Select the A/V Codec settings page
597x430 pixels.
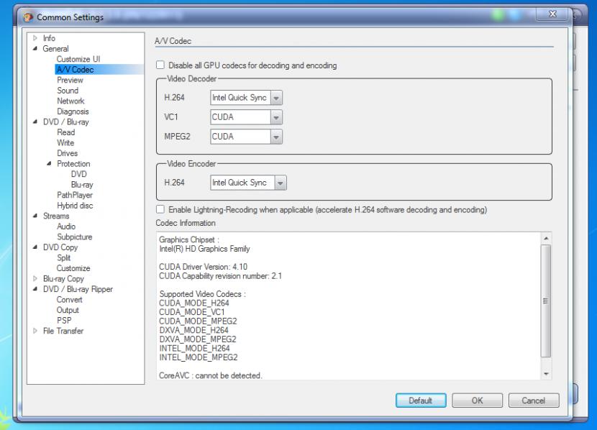coord(75,69)
